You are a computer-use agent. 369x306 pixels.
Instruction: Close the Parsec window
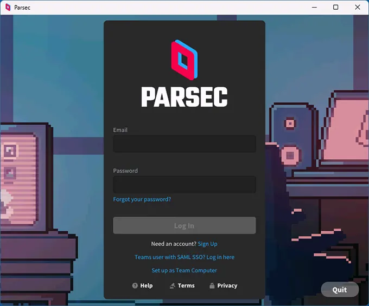pyautogui.click(x=358, y=7)
